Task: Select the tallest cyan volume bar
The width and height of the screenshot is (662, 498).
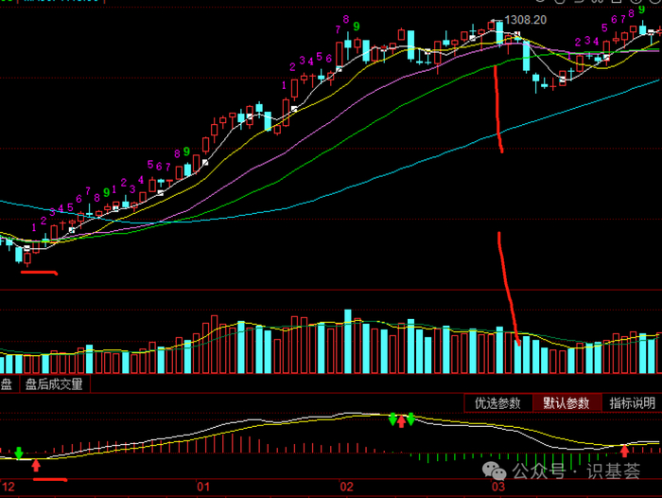Action: tap(348, 341)
